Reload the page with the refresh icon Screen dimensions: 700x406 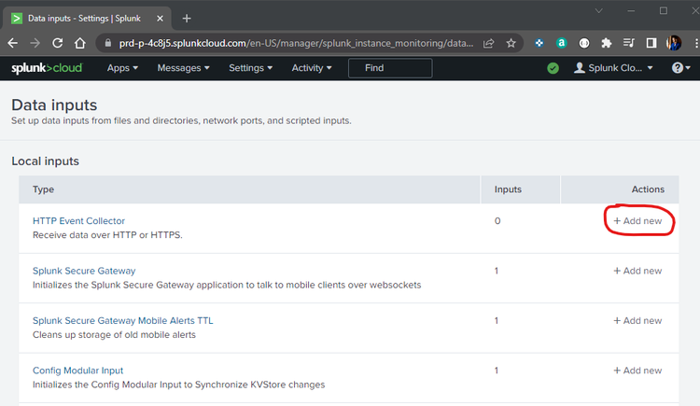click(x=57, y=43)
